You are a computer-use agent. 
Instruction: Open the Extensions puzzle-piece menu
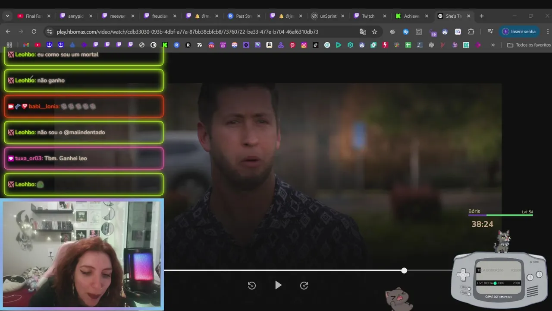coord(471,32)
